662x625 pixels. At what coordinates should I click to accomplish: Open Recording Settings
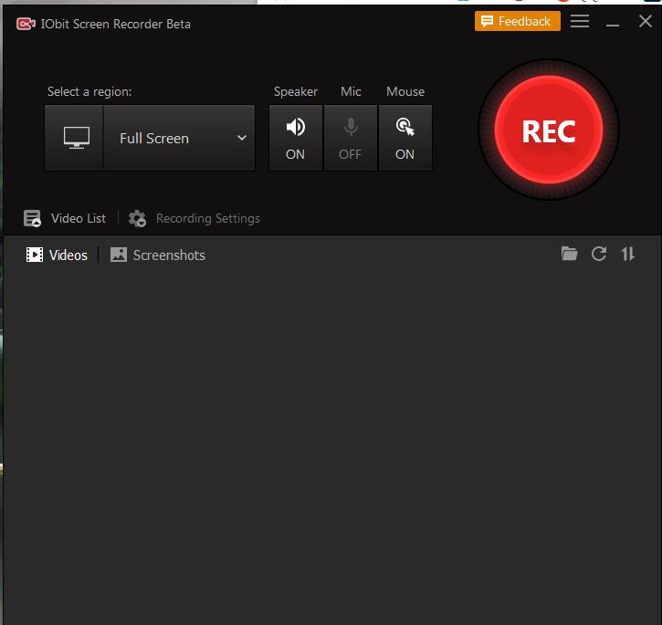coord(194,218)
